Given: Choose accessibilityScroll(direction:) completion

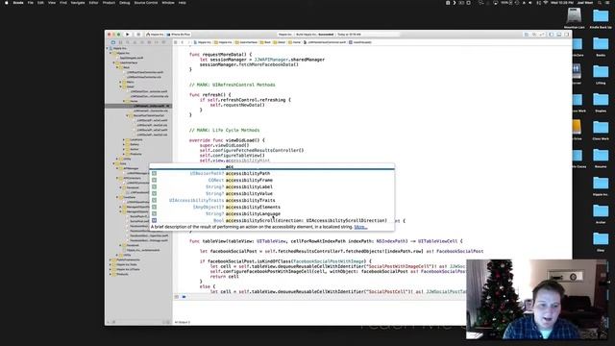Looking at the screenshot, I should (272, 220).
